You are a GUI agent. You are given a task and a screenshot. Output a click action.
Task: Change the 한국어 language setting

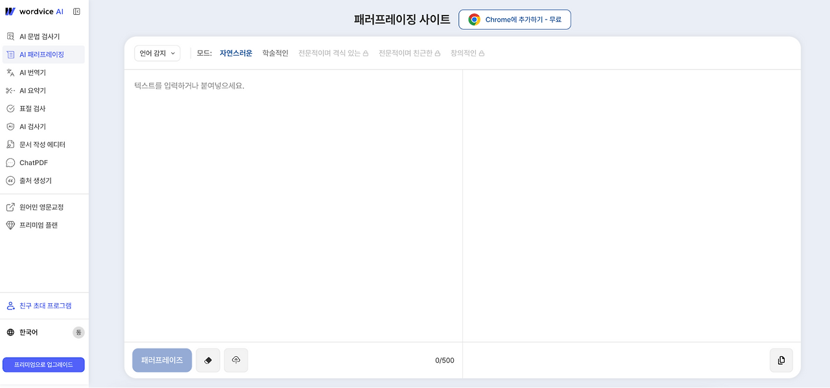tap(29, 332)
